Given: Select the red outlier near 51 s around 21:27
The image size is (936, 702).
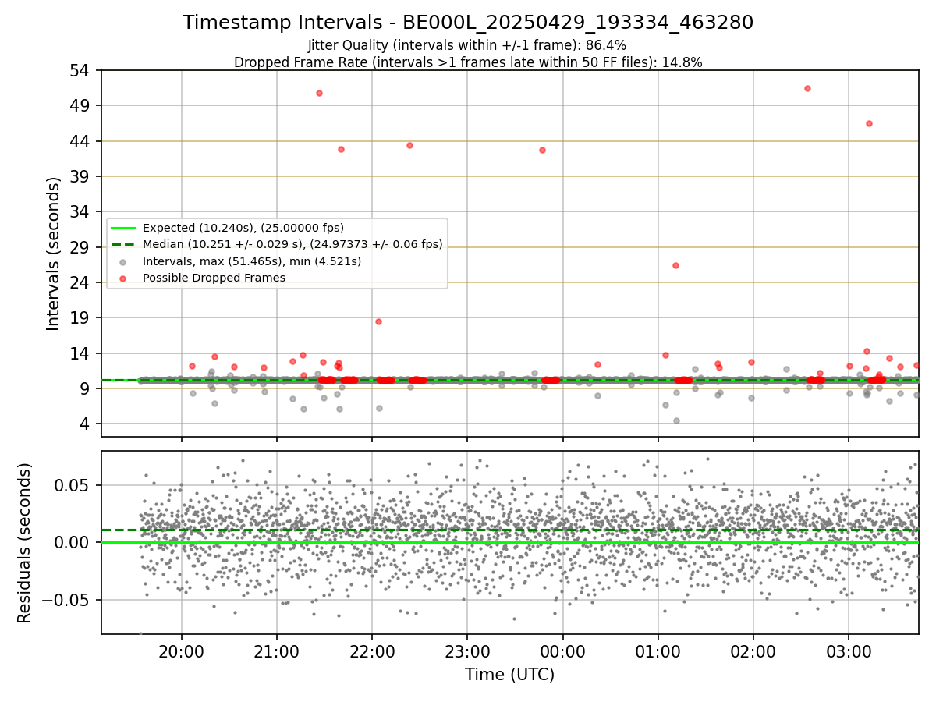Looking at the screenshot, I should [319, 93].
